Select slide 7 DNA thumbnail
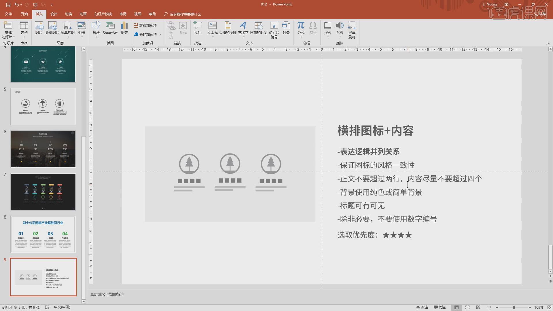This screenshot has height=311, width=553. coord(43,192)
